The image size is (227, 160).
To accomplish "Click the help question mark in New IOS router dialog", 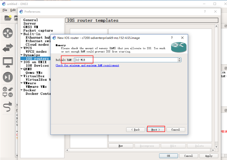I will 172,38.
